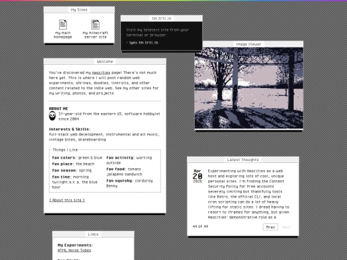This screenshot has height=260, width=347.
Task: Click the 'Things I Like' box label
Action: pyautogui.click(x=66, y=150)
